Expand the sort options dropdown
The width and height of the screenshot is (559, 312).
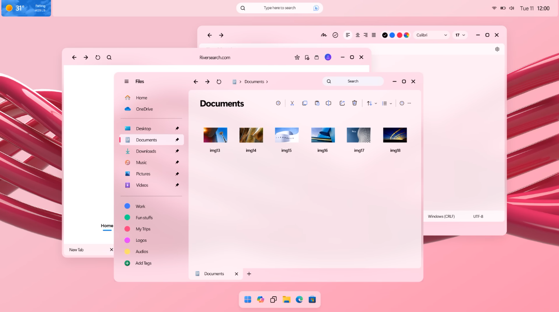pyautogui.click(x=371, y=103)
